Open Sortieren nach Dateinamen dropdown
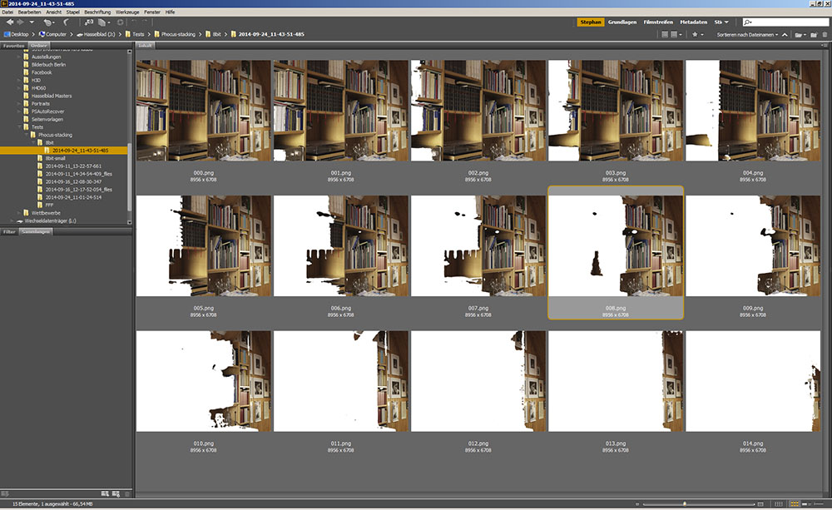Screen dimensions: 832x510 coord(747,34)
